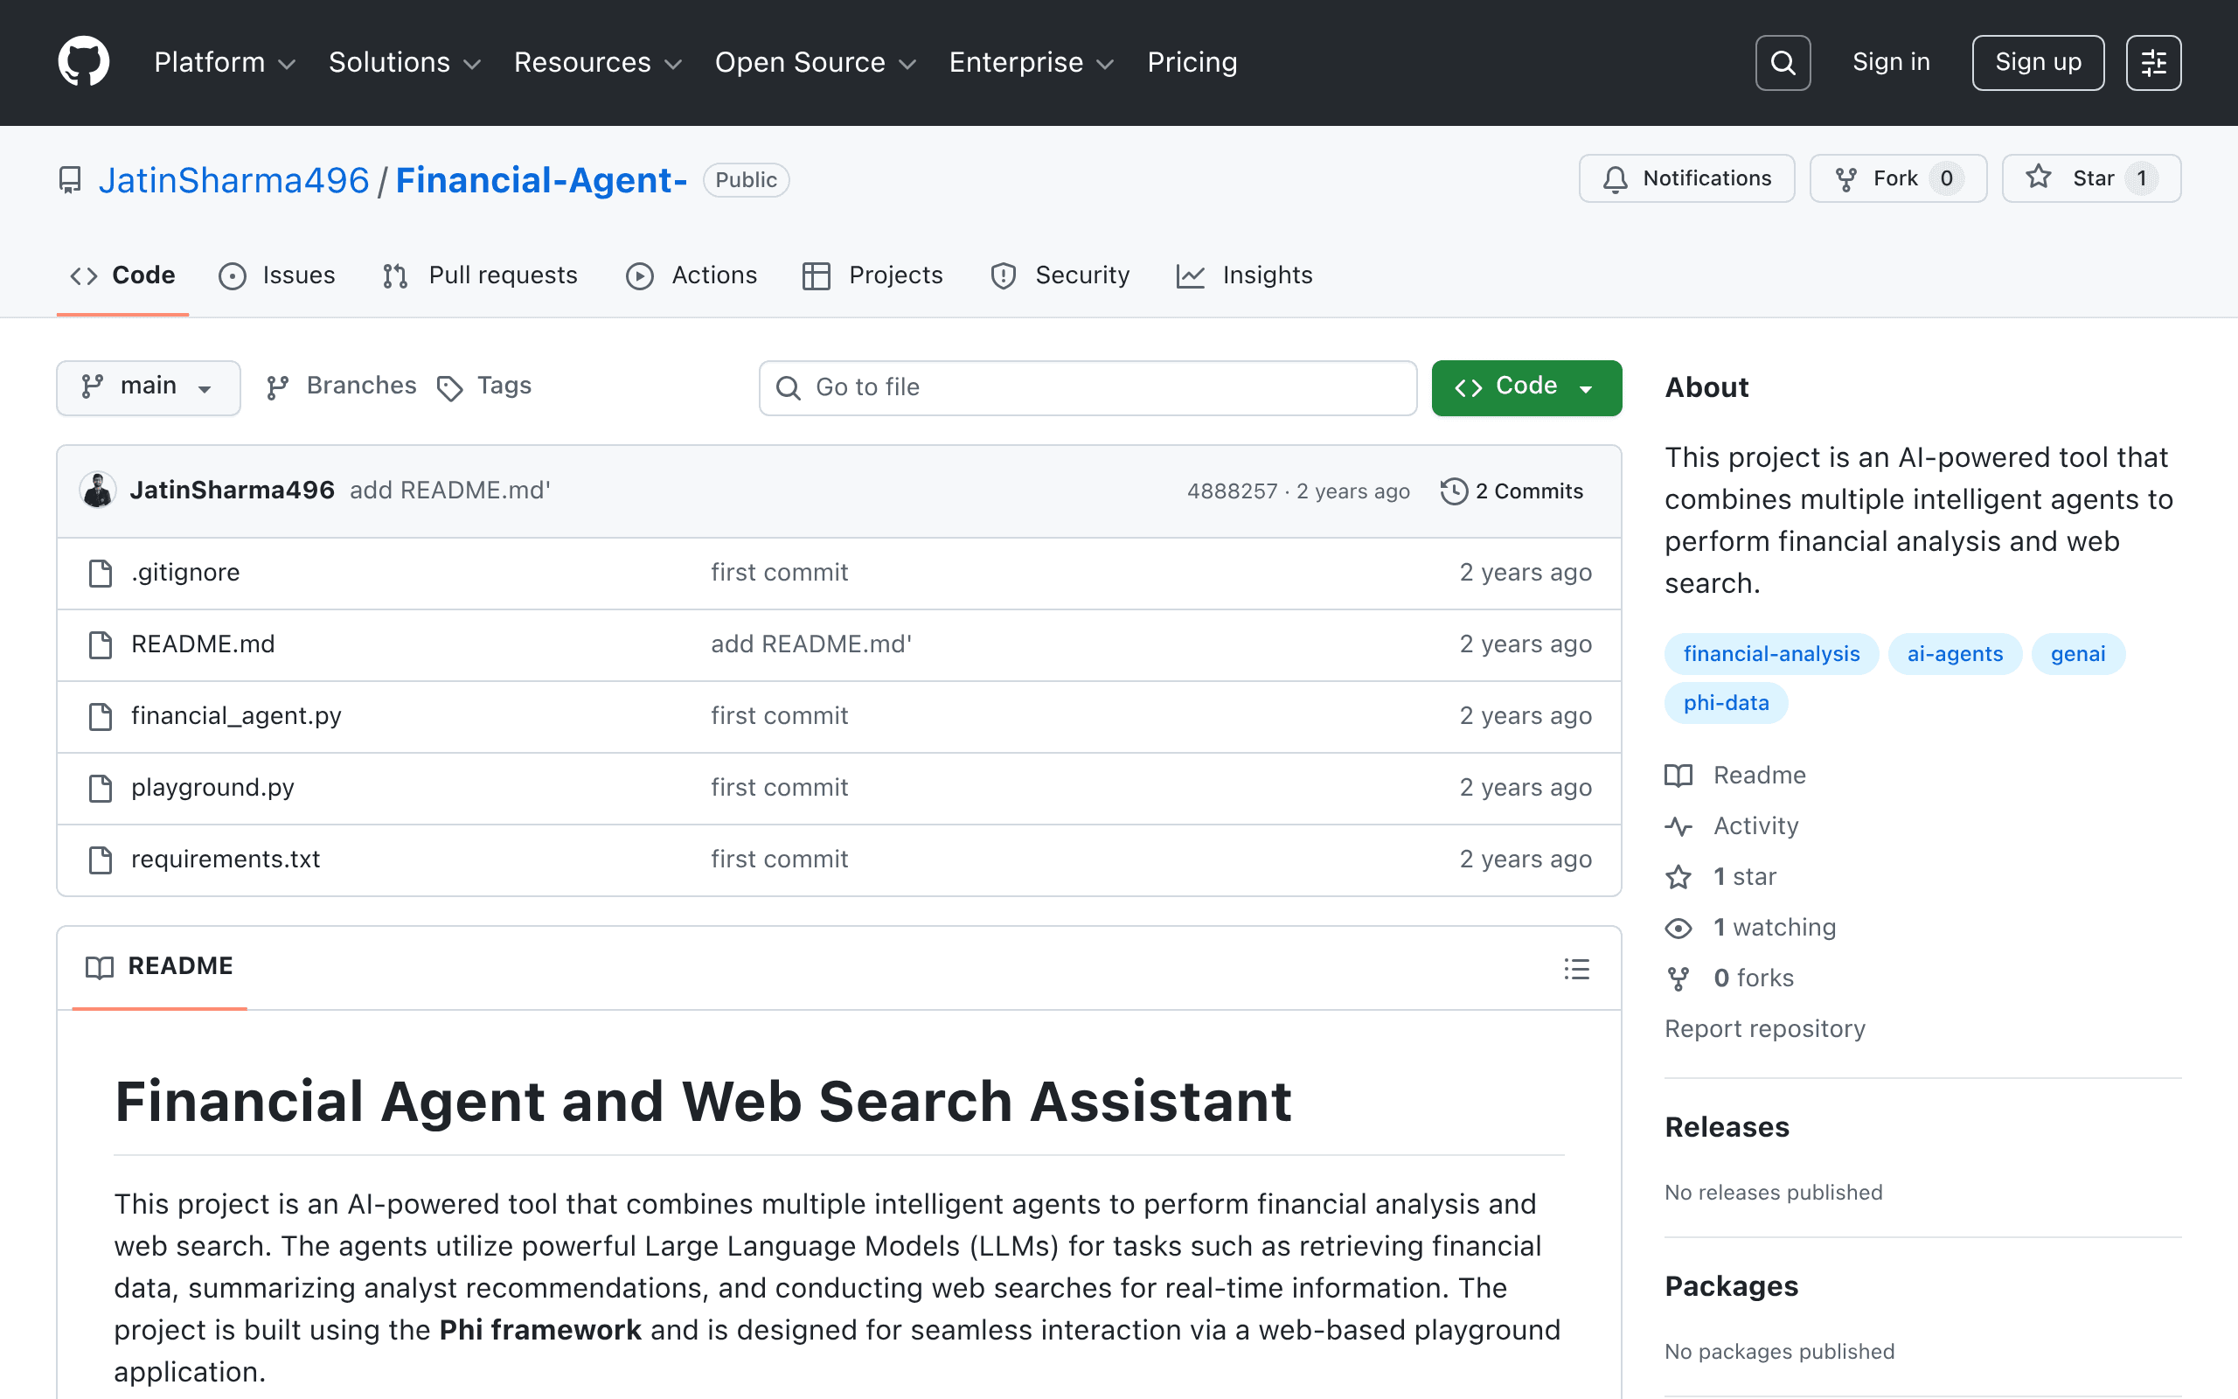Click Sign in link
The image size is (2238, 1399).
(x=1891, y=62)
